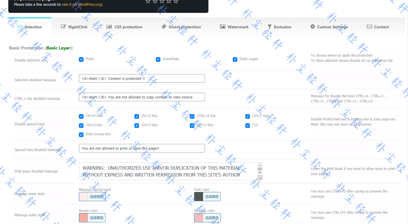The width and height of the screenshot is (408, 224).
Task: Click 选择颜色 button for Font color
Action: pyautogui.click(x=211, y=197)
